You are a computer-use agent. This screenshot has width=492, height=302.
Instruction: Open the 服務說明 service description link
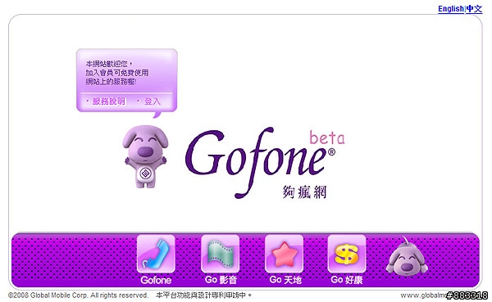108,101
